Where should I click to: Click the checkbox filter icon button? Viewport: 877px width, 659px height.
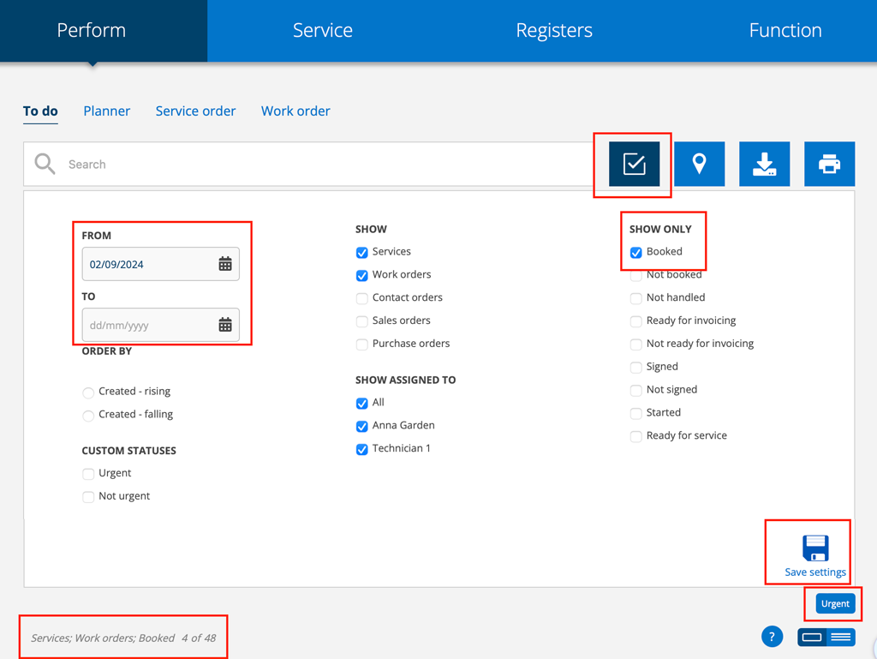click(x=634, y=164)
